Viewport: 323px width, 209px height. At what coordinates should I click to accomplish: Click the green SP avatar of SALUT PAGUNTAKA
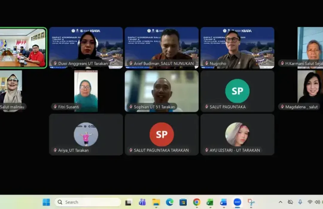click(237, 91)
